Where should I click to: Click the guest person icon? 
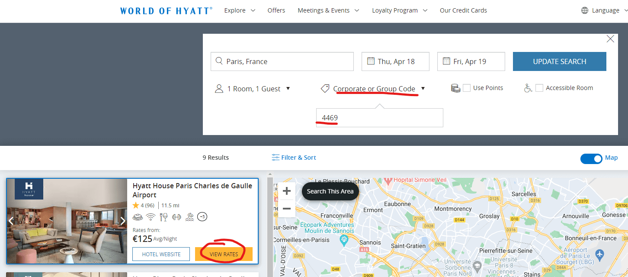219,89
